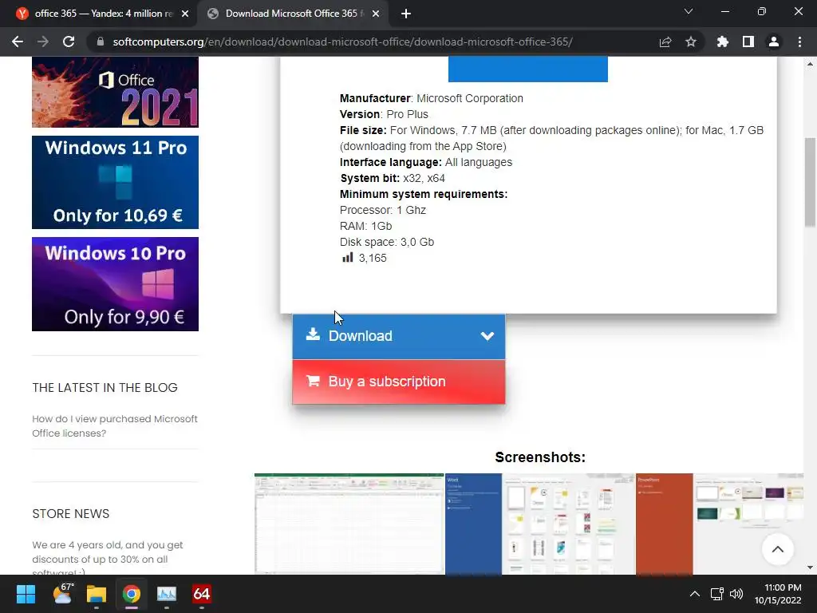Click the download tray icon
Screen dimensions: 817x613
(x=313, y=334)
